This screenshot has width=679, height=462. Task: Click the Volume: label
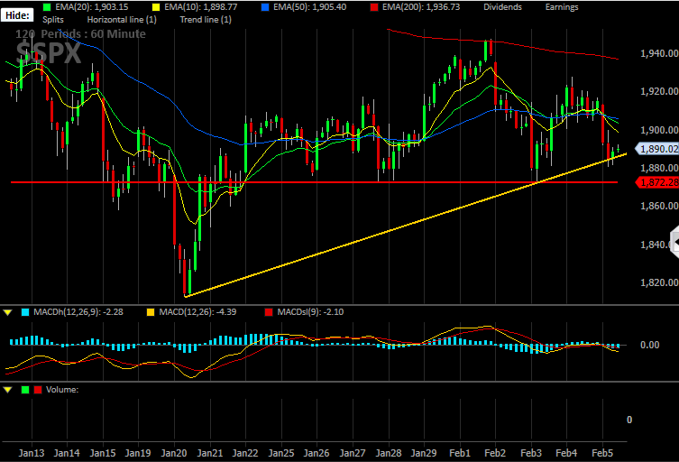(x=62, y=390)
